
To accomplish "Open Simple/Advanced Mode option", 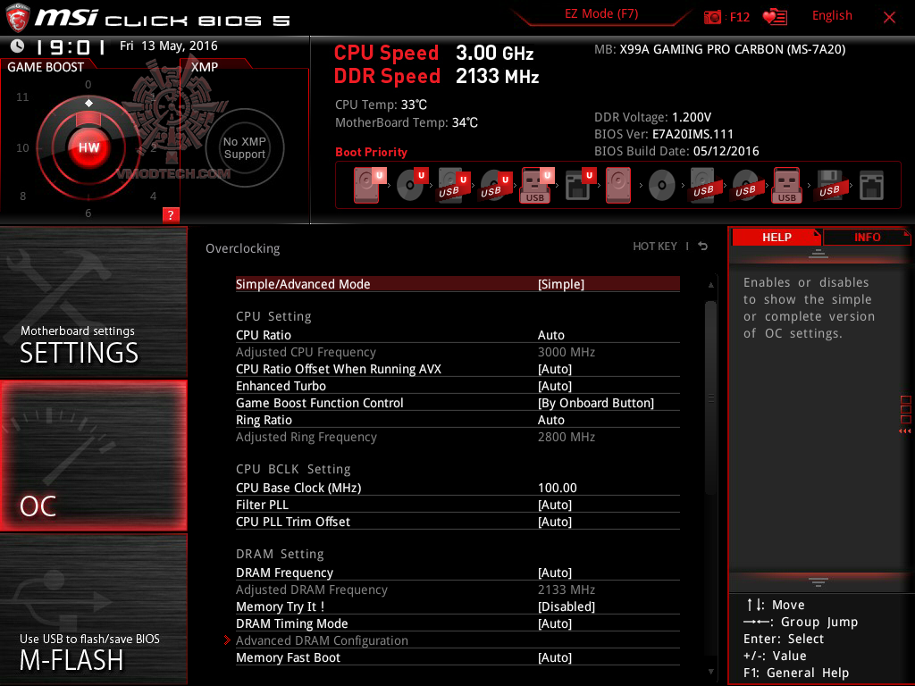I will pyautogui.click(x=457, y=283).
